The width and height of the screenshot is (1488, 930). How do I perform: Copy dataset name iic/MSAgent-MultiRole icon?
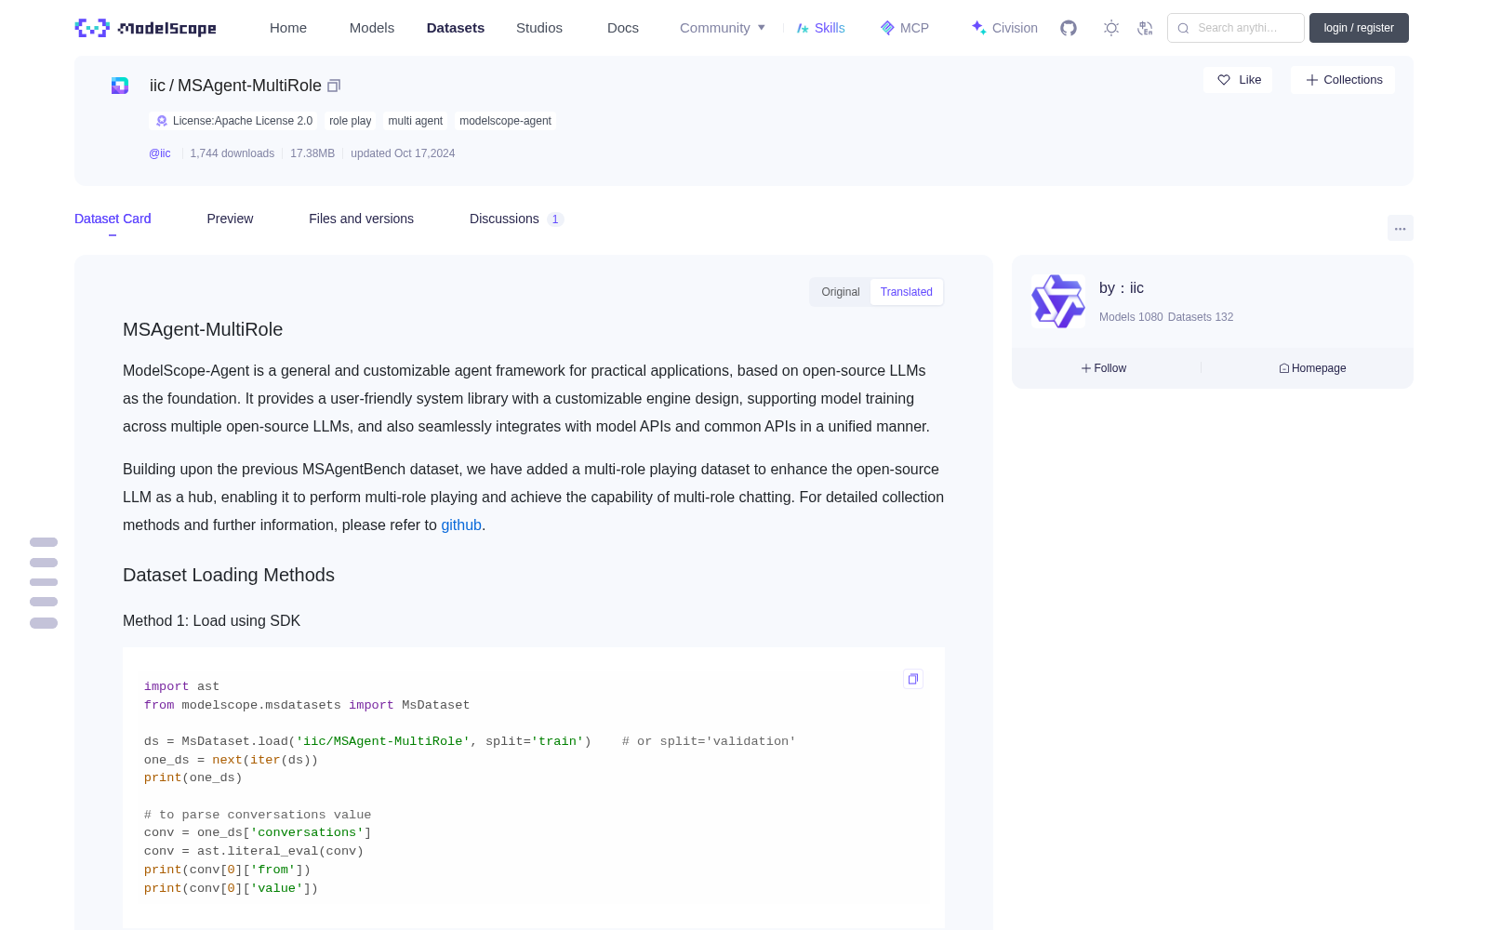[334, 86]
